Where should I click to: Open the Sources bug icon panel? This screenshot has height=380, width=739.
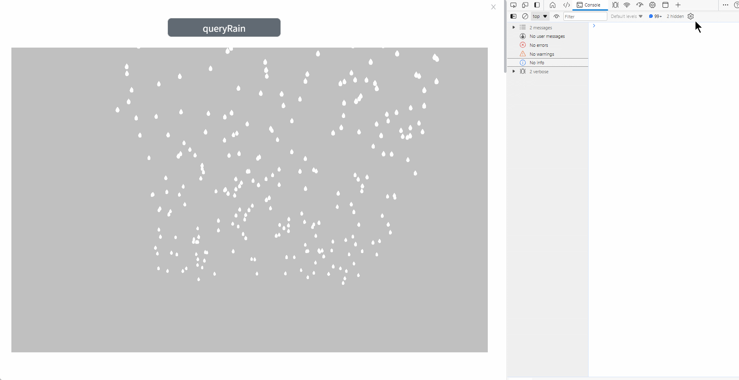pyautogui.click(x=615, y=5)
